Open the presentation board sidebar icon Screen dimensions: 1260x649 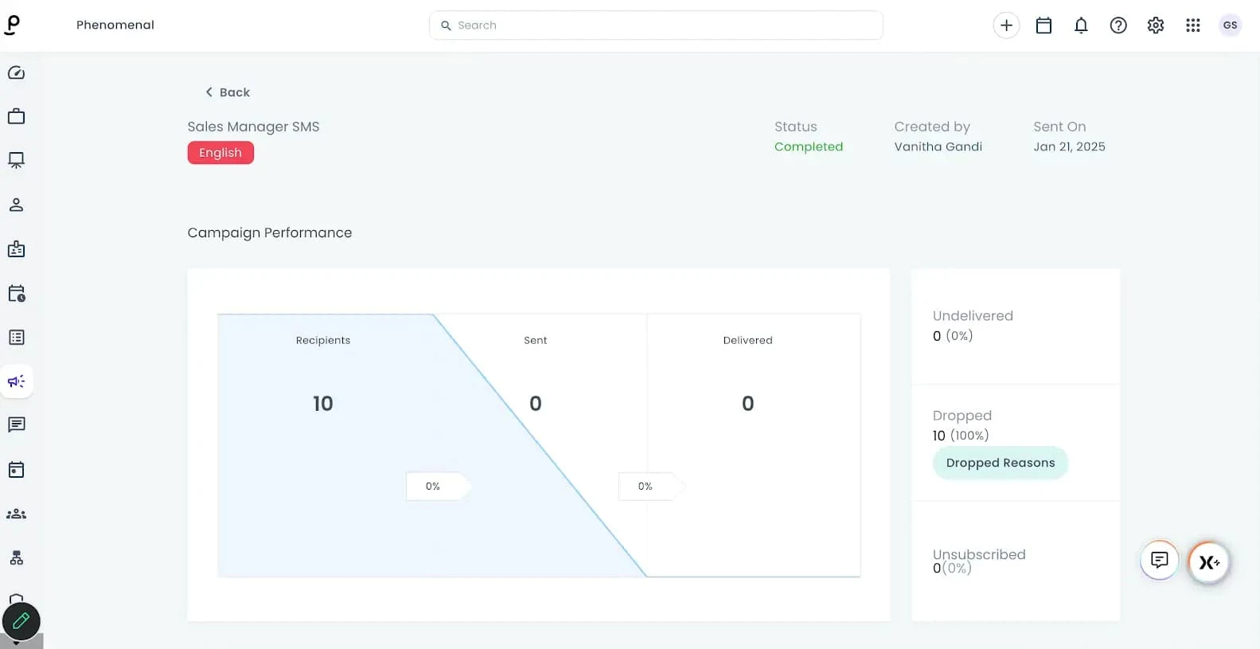pos(16,161)
